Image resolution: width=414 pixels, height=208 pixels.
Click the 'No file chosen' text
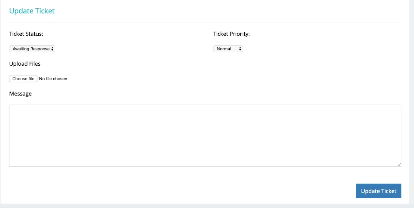point(53,79)
